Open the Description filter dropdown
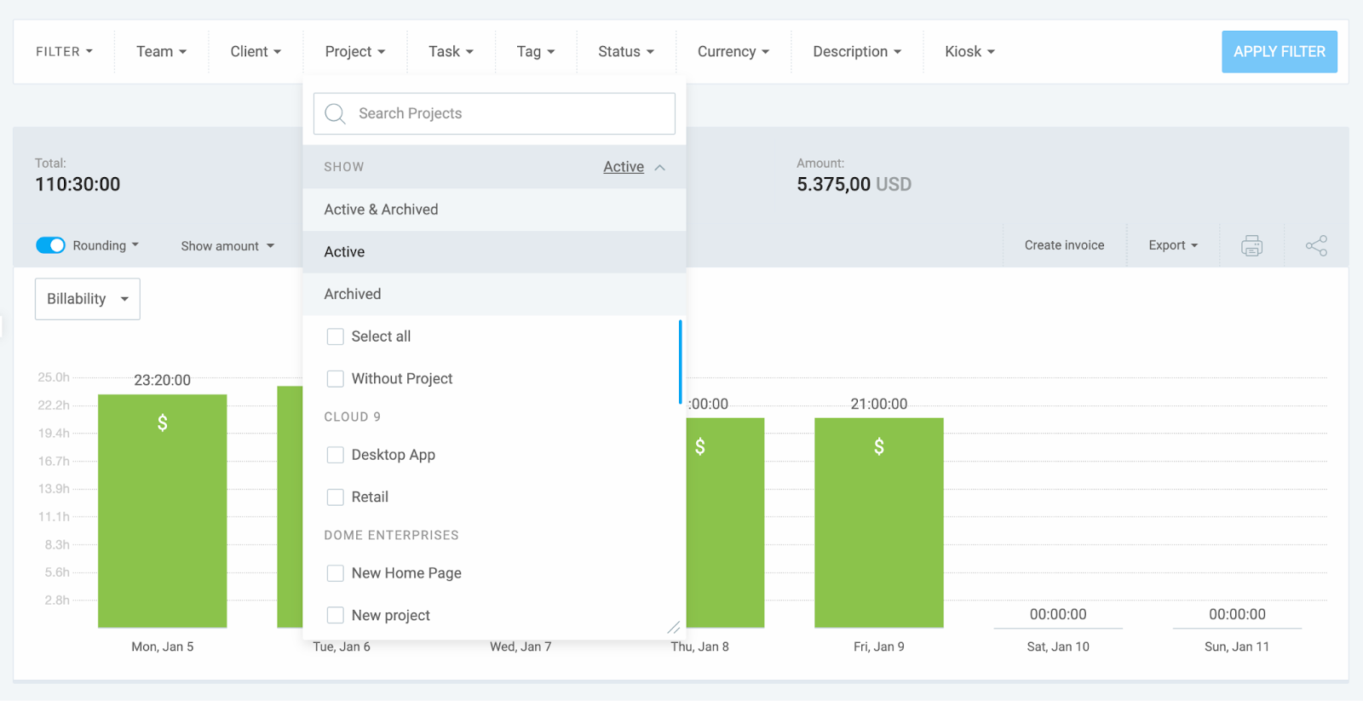The width and height of the screenshot is (1363, 701). (x=857, y=52)
